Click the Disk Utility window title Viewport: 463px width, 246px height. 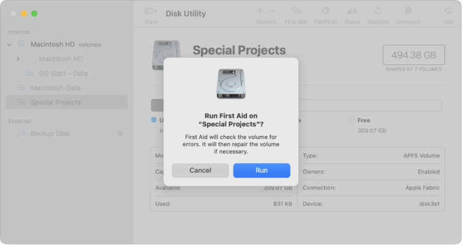coord(186,14)
